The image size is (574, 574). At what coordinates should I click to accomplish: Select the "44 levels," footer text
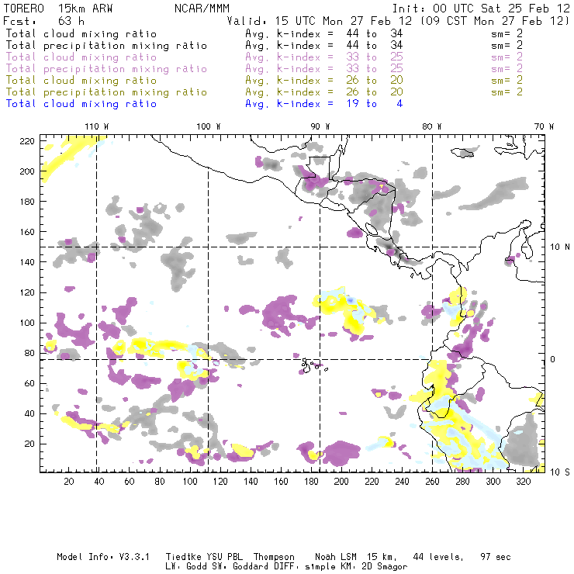coord(438,557)
